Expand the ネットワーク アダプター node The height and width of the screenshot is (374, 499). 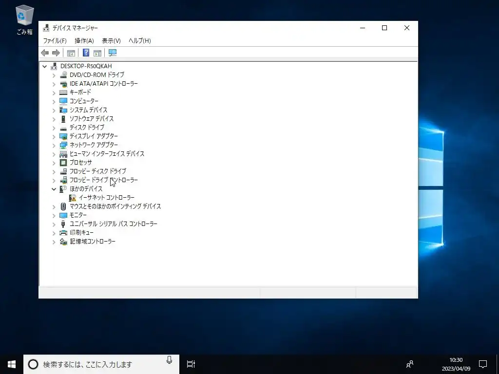pos(54,145)
